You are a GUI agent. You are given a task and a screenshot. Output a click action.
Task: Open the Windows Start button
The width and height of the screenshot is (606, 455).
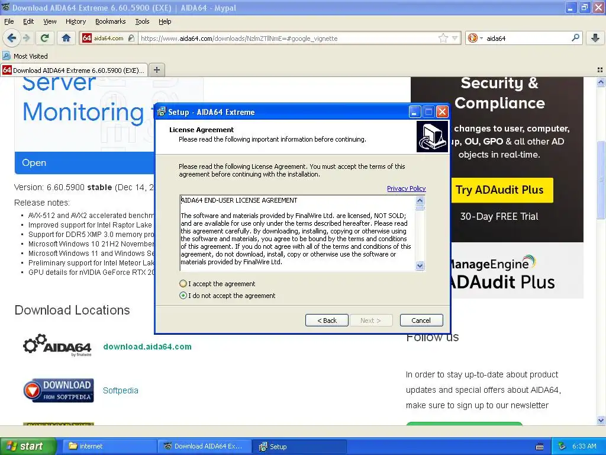click(x=28, y=446)
